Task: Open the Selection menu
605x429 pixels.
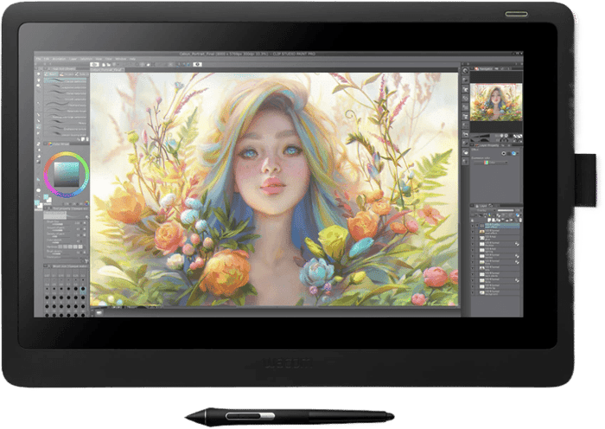Action: (86, 59)
